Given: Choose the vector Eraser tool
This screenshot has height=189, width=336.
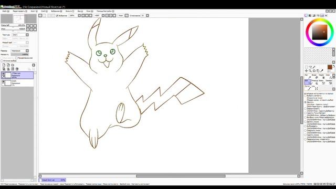Looking at the screenshot, I should [x=314, y=77].
